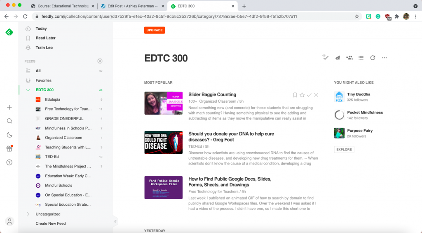
Task: Open the add content plus icon
Action: (9, 108)
